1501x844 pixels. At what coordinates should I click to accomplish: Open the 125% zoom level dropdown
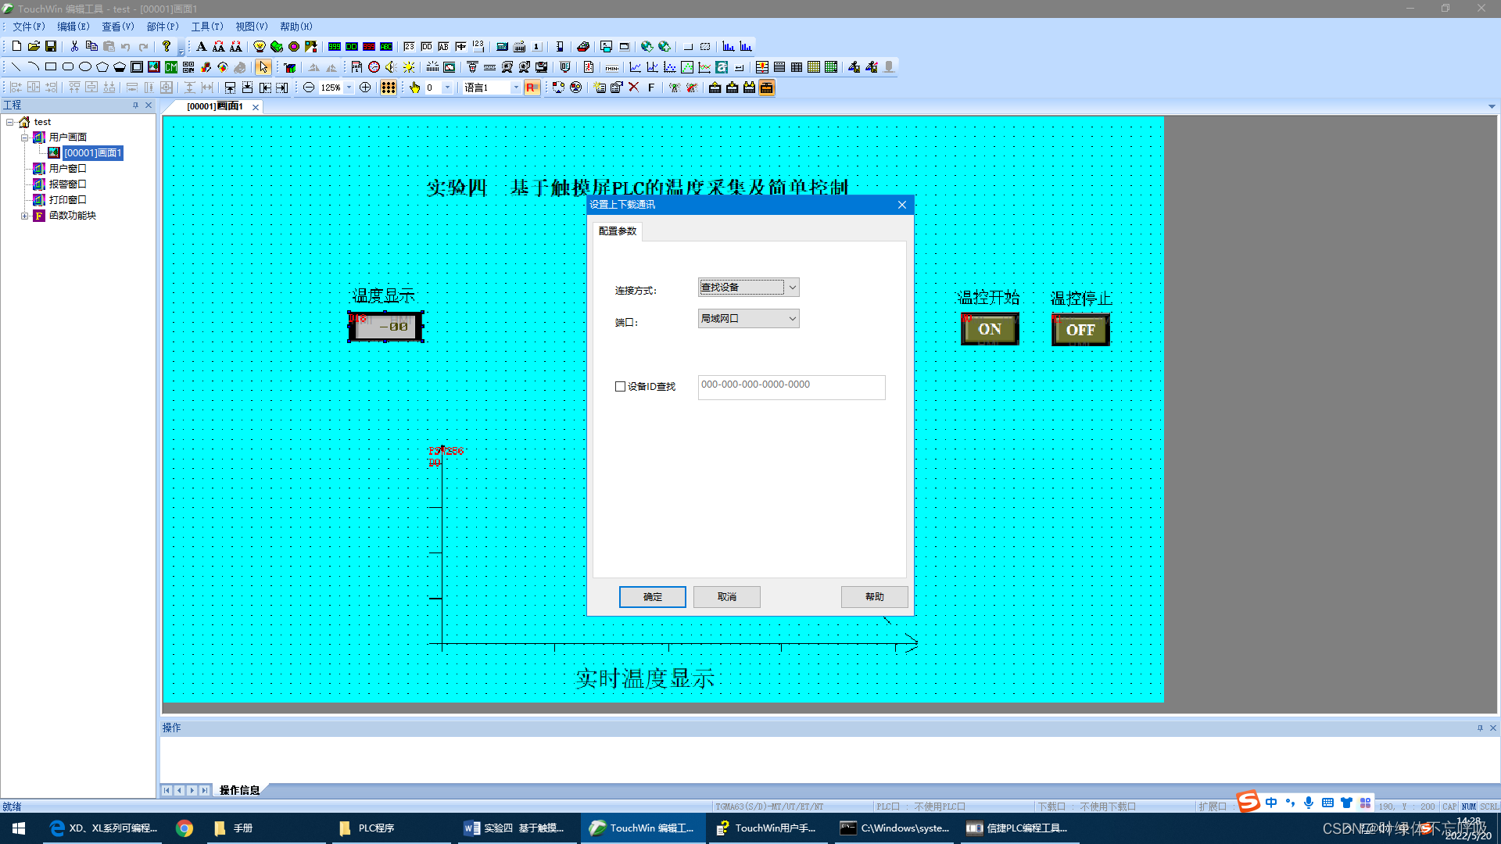349,88
